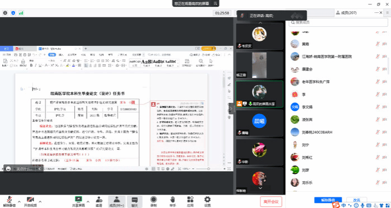Click the 改名 rename button
The image size is (391, 208).
coord(357,200)
